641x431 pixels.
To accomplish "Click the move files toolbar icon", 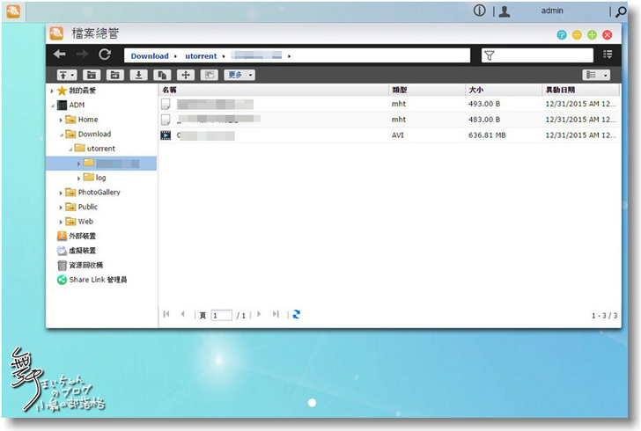I will click(186, 75).
